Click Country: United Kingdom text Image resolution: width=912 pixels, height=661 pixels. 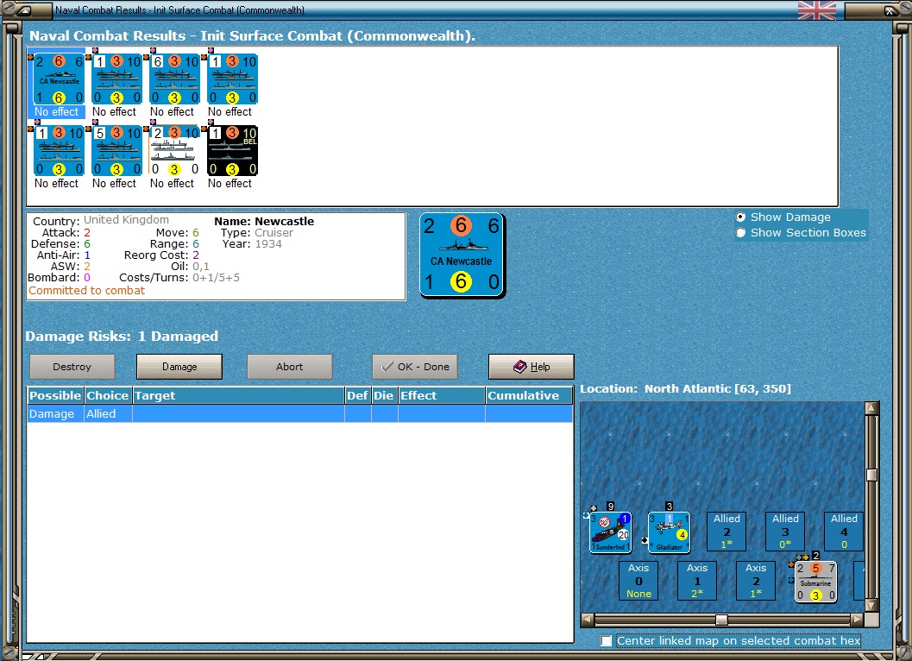click(x=101, y=221)
